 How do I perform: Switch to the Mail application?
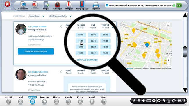pyautogui.click(x=21, y=100)
